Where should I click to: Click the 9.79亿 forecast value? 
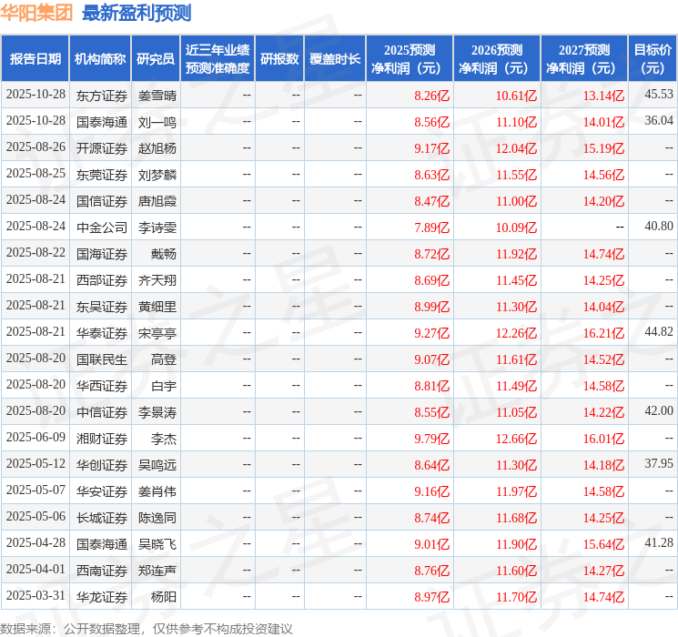coord(431,439)
